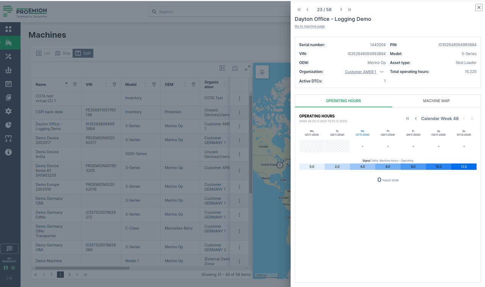Image resolution: width=485 pixels, height=287 pixels.
Task: Open the settings gear in sidebar
Action: (8, 111)
